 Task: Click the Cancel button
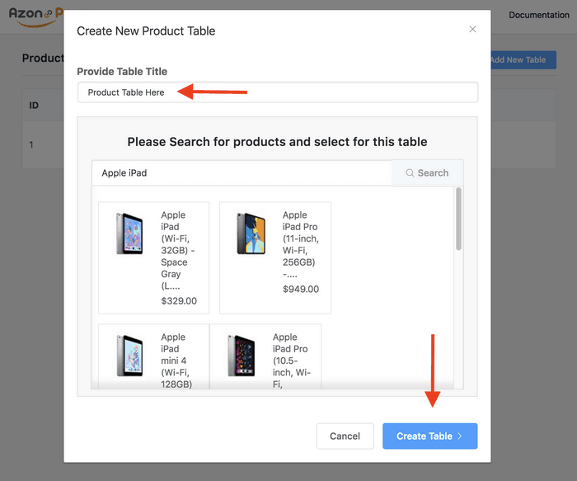point(345,436)
